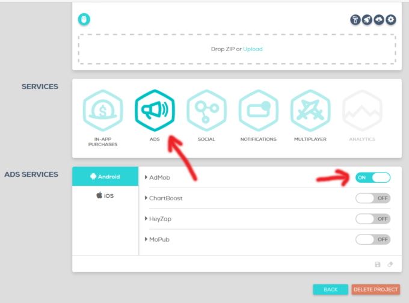Image resolution: width=409 pixels, height=303 pixels.
Task: Click the rocket launch icon
Action: tap(367, 20)
